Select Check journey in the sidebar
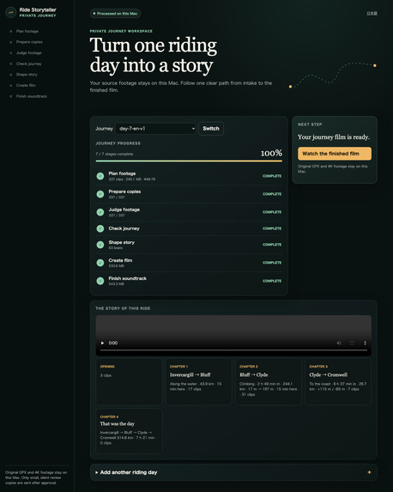The image size is (393, 492). (28, 64)
